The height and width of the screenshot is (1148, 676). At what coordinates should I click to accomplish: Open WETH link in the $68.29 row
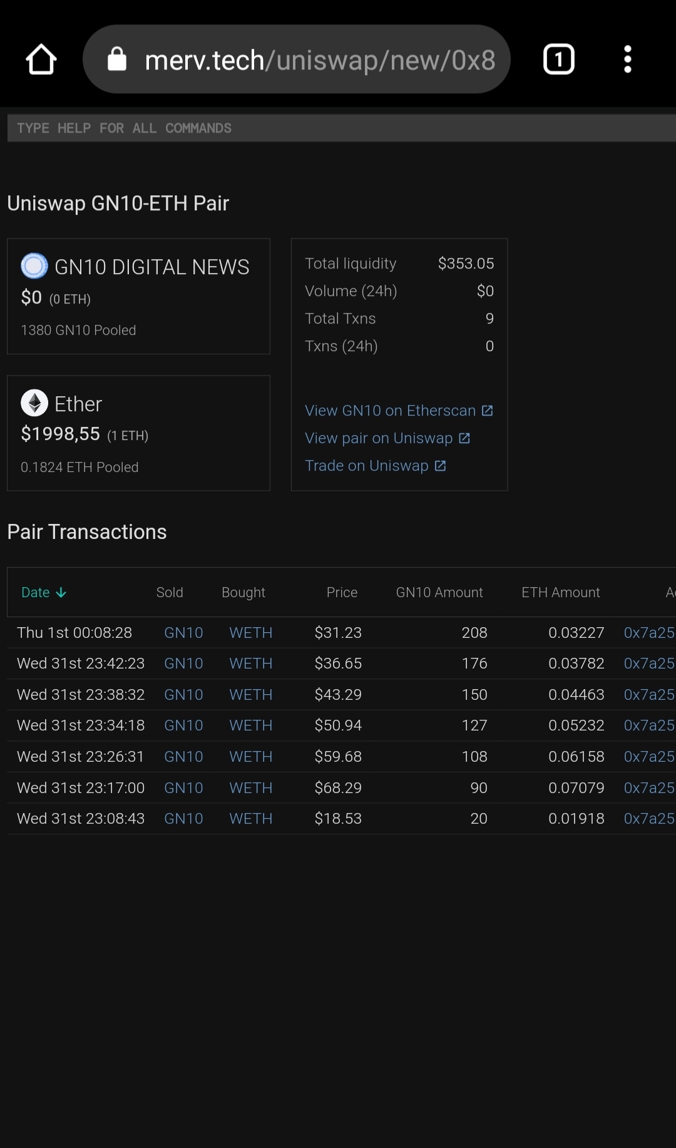pyautogui.click(x=250, y=788)
